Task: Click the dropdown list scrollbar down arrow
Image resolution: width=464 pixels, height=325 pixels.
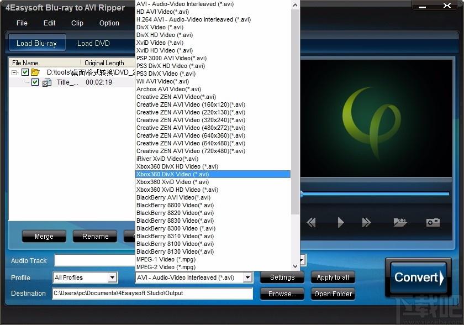Action: tap(295, 266)
